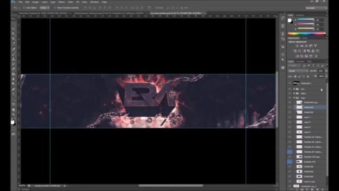The width and height of the screenshot is (339, 191).
Task: Open the Filter menu
Action: [70, 2]
